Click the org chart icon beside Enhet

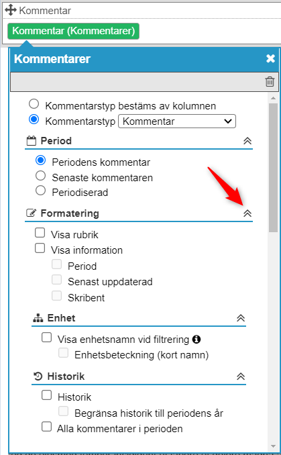[38, 318]
